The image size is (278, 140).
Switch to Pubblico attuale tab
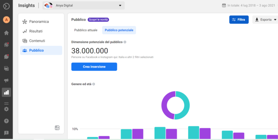tap(86, 30)
